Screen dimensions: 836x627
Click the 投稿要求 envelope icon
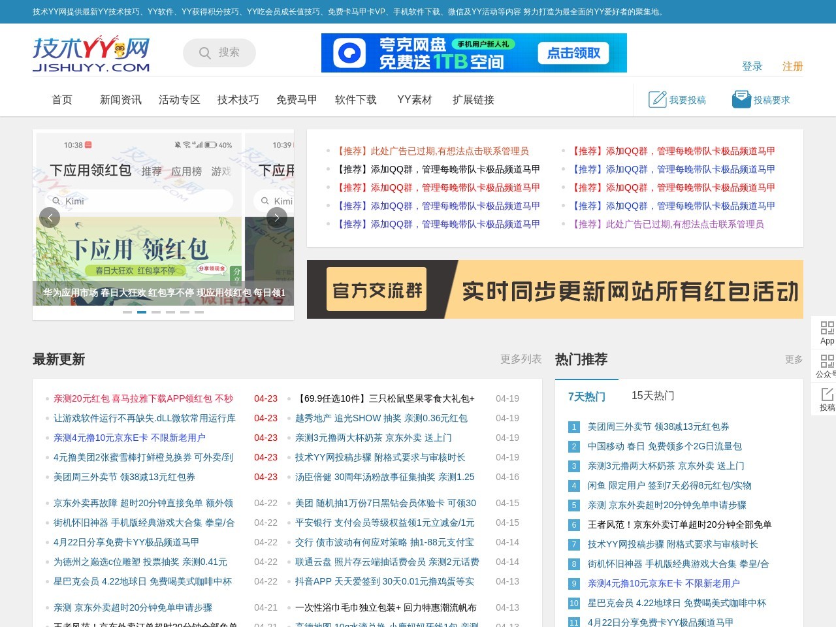(741, 99)
